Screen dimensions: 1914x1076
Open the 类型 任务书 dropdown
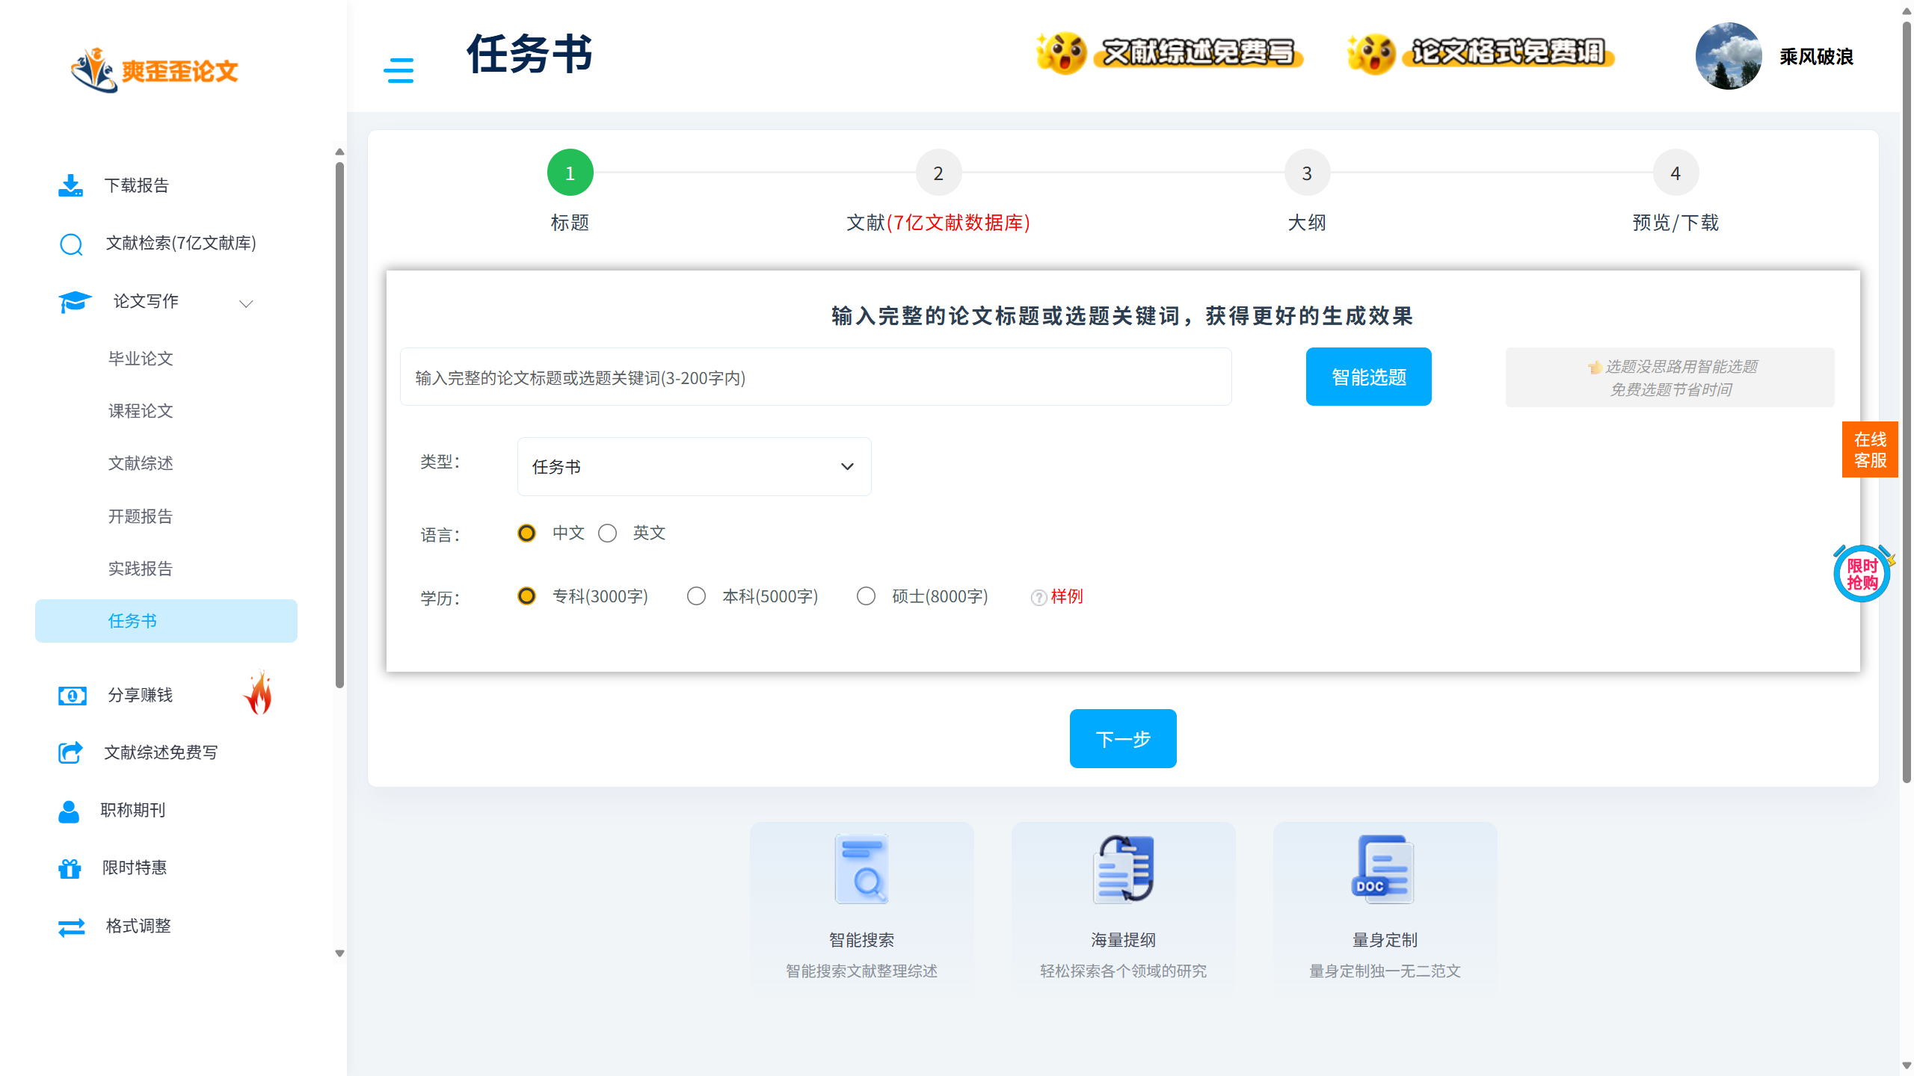[694, 466]
